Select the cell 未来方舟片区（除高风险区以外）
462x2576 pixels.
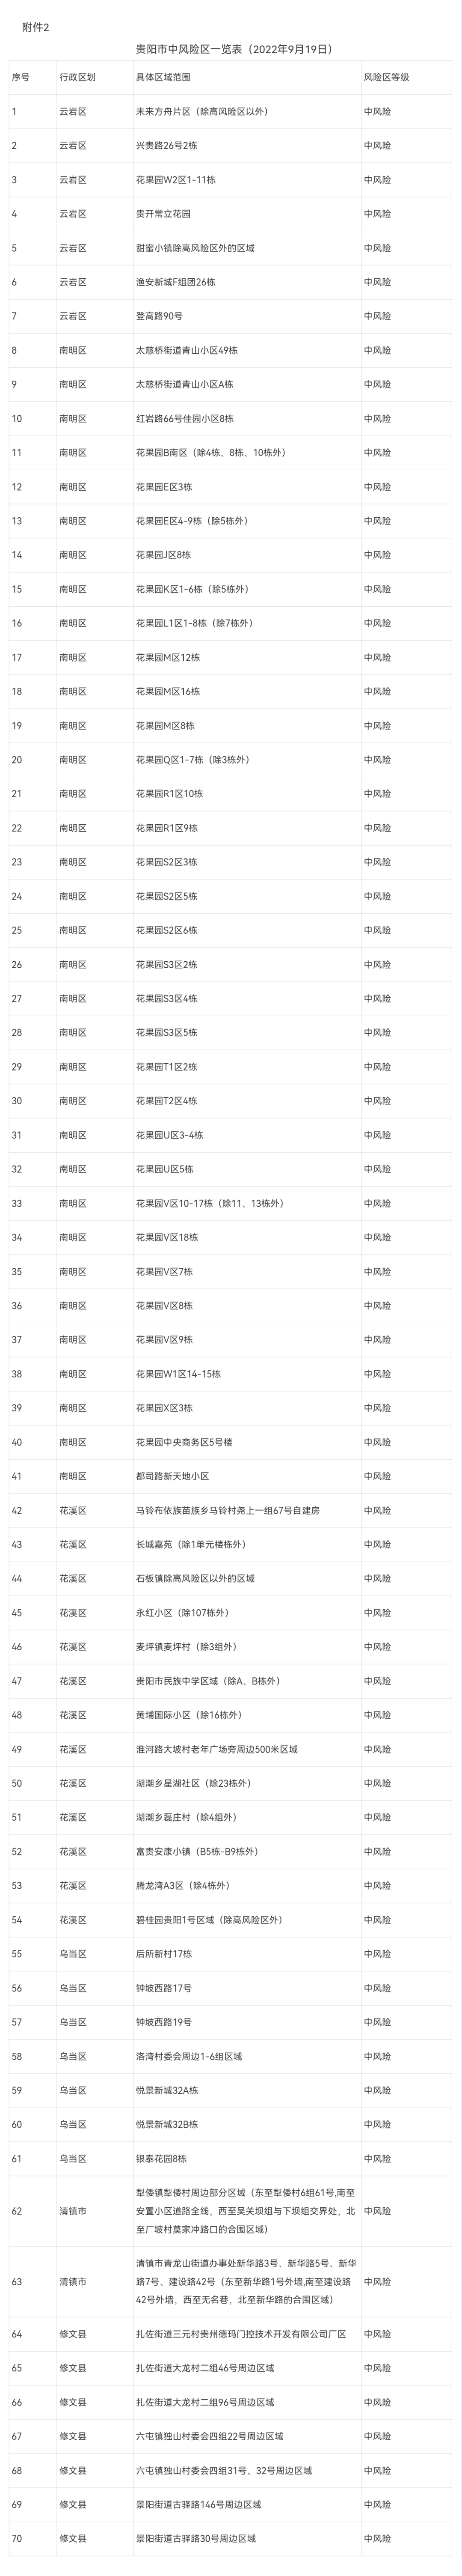(202, 111)
